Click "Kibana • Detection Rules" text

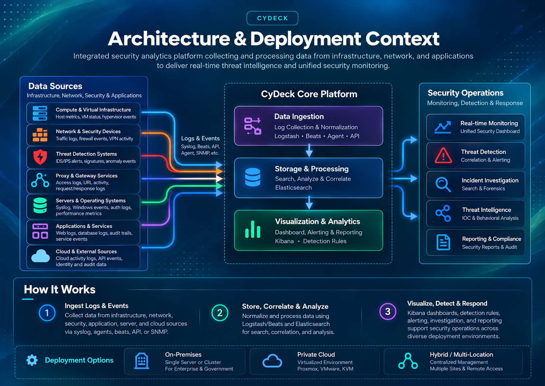311,241
